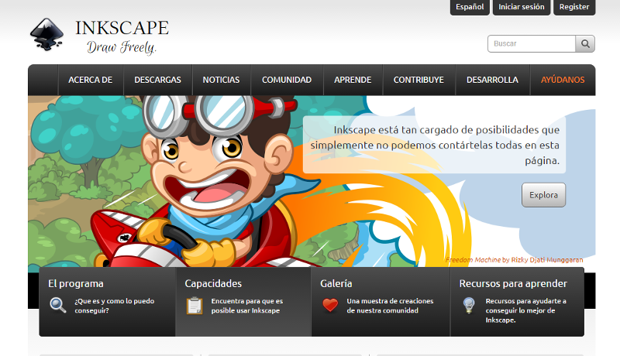Select Aprende in the navigation bar

353,80
